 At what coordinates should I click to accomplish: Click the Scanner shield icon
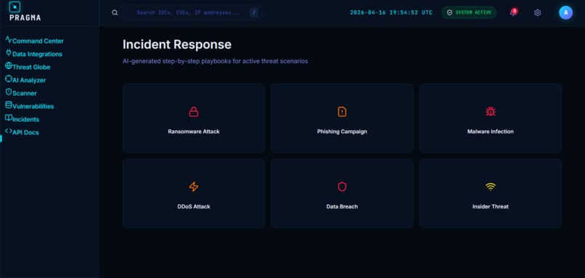[x=9, y=91]
